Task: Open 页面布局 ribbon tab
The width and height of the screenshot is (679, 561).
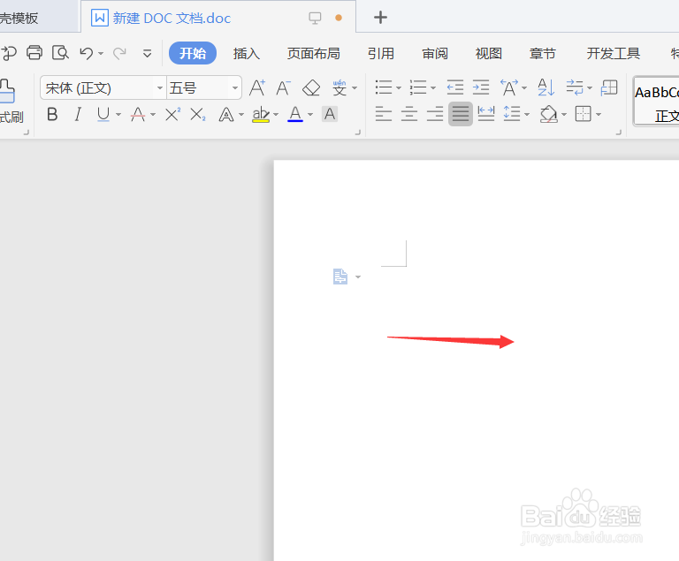Action: 314,53
